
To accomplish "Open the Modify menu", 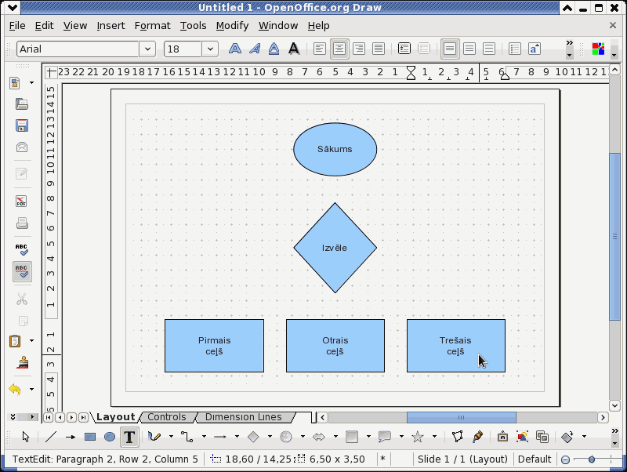I will pos(232,26).
